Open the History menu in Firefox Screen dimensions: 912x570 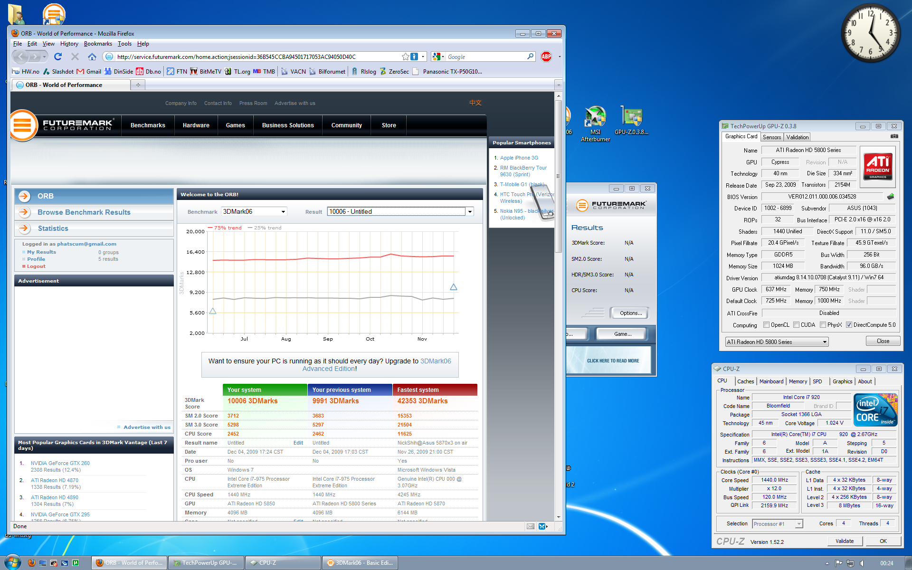coord(69,44)
